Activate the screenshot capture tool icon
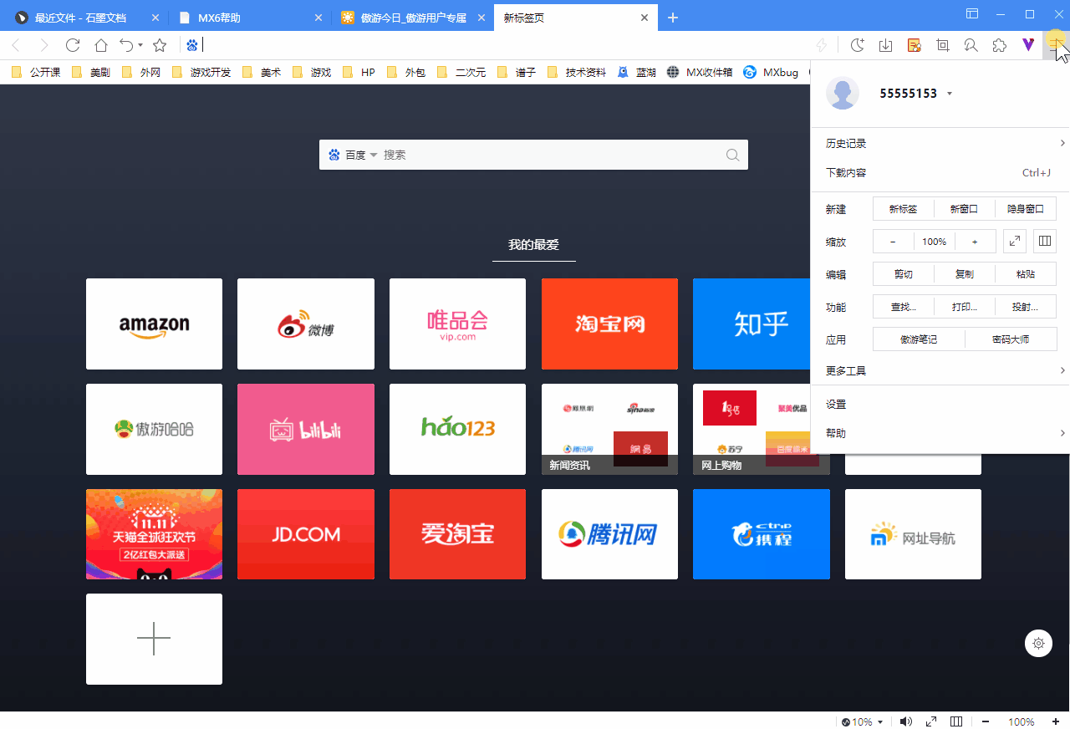The image size is (1070, 729). (x=942, y=45)
